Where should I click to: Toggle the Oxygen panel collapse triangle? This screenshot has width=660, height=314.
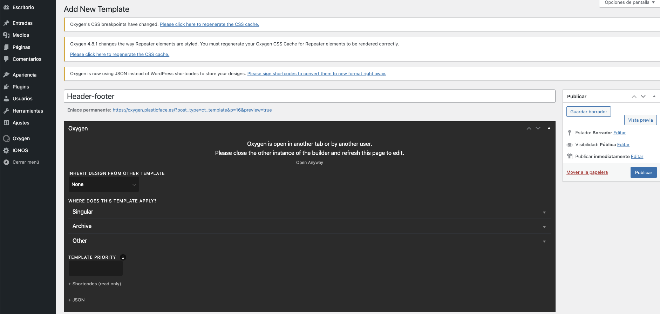click(x=549, y=128)
